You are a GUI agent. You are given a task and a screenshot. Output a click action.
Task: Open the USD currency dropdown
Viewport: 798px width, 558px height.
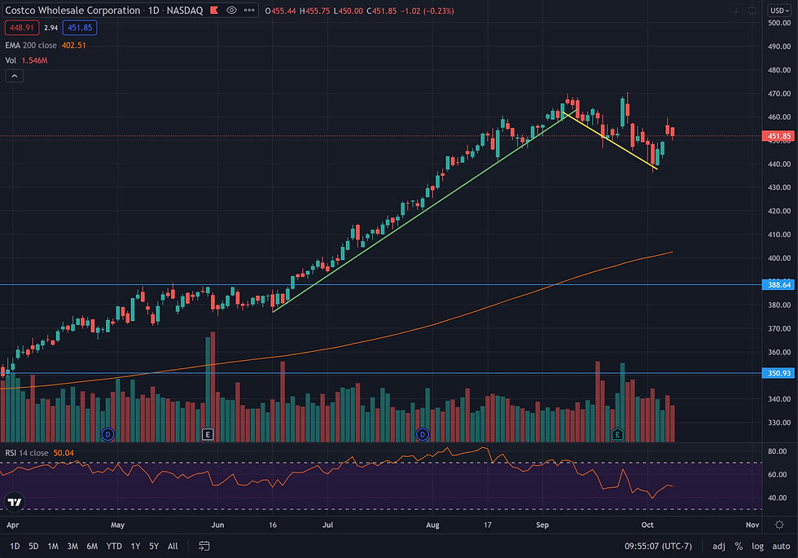pyautogui.click(x=779, y=10)
